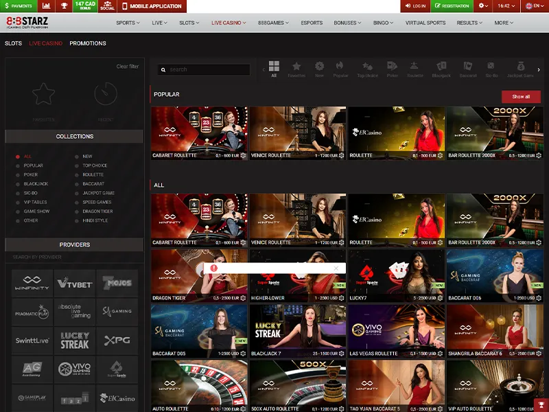
Task: Filter by Roulette category icon
Action: pos(415,69)
